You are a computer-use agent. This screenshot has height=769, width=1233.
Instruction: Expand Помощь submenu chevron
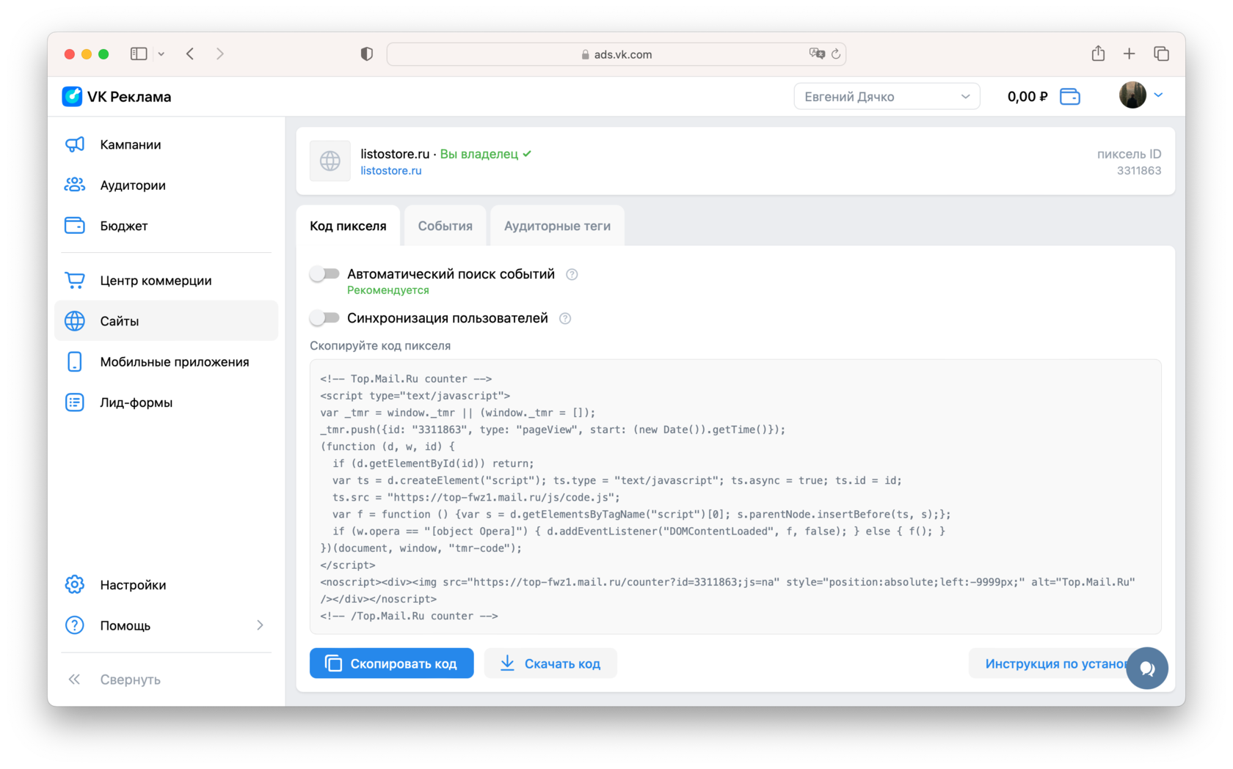pos(260,625)
